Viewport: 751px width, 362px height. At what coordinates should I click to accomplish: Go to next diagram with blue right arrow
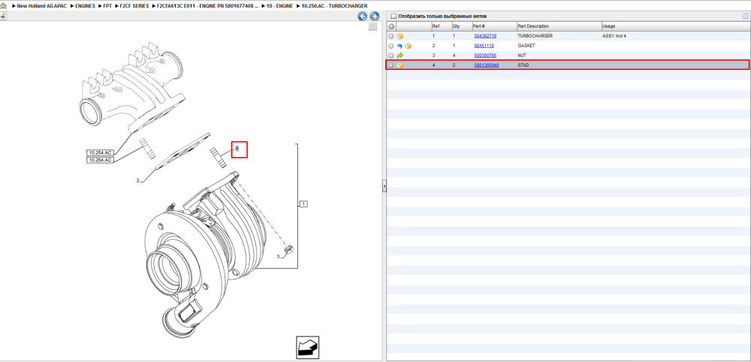pos(375,17)
